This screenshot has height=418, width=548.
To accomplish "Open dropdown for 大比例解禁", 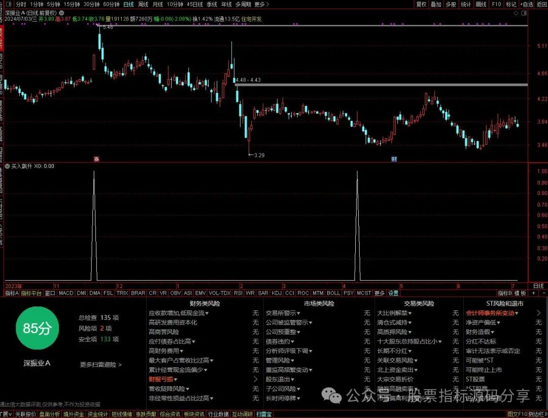I will coord(410,313).
